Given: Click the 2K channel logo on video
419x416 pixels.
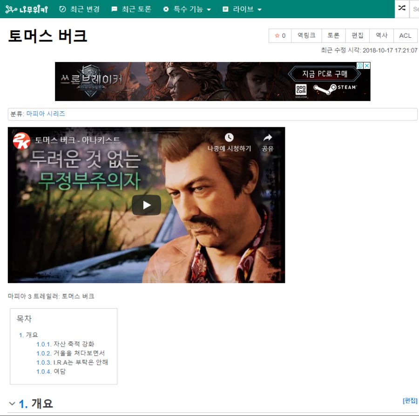Looking at the screenshot, I should tap(21, 141).
